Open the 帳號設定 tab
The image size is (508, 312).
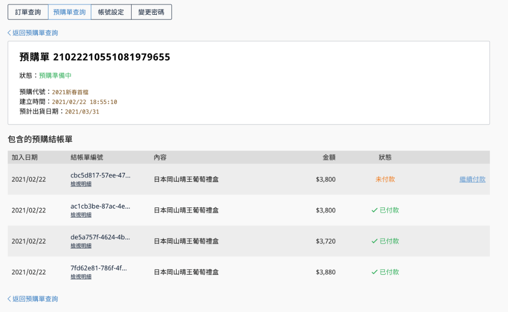tap(111, 12)
